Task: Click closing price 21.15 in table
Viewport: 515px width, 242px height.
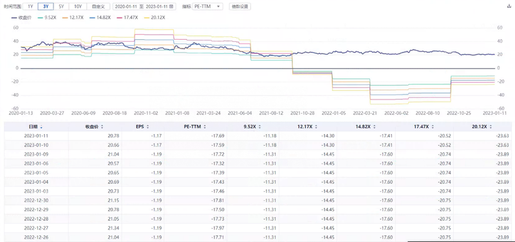Action: (113, 200)
